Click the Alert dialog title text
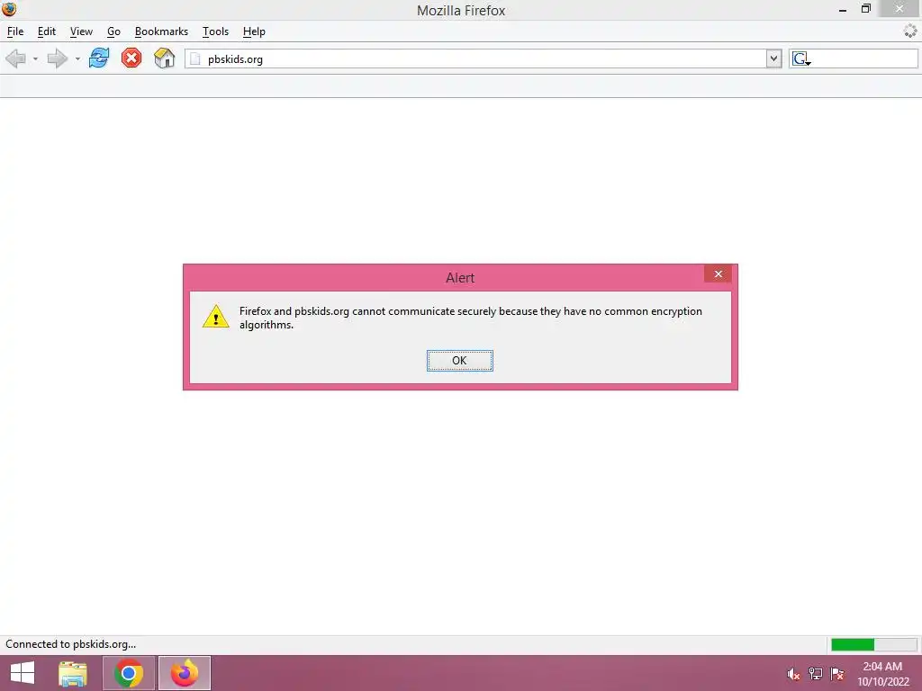 pos(460,278)
